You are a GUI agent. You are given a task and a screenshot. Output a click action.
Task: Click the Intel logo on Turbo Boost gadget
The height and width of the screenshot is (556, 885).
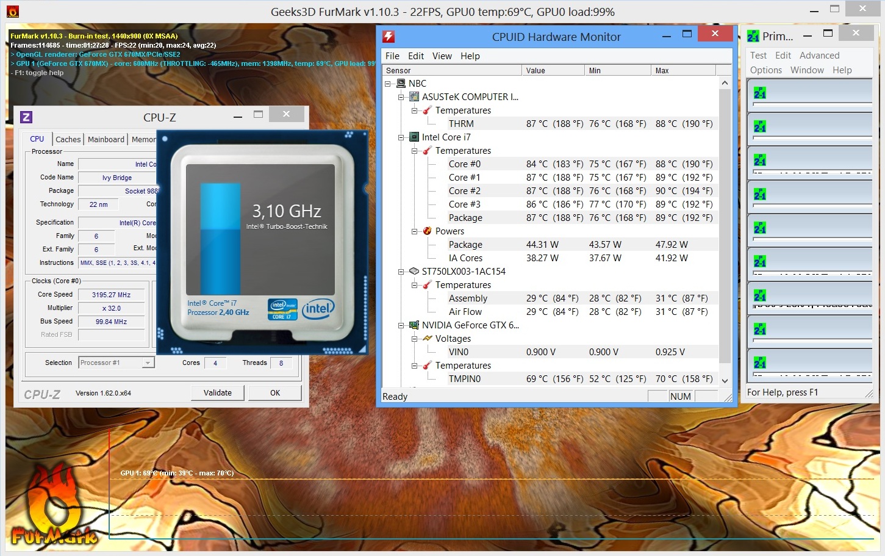pos(318,308)
